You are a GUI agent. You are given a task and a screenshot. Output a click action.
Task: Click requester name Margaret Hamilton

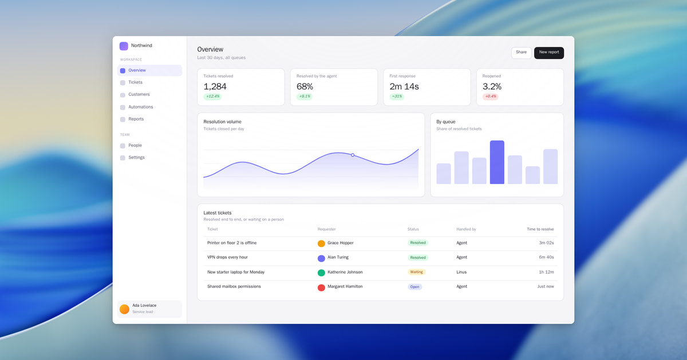point(345,286)
